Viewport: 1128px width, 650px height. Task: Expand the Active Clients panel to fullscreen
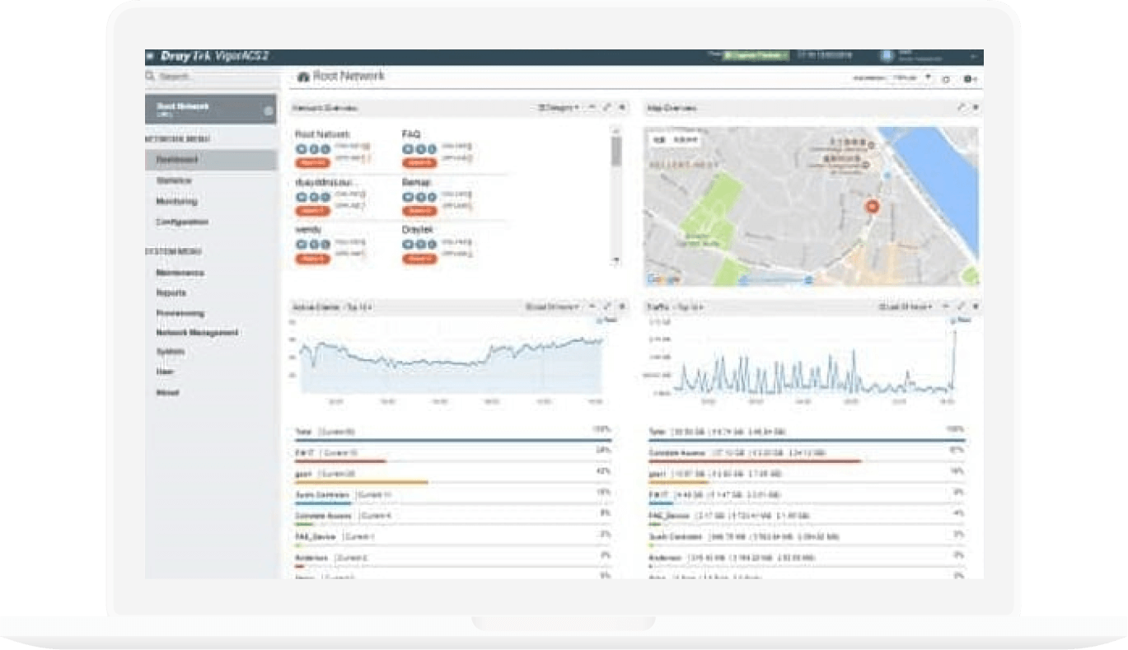607,306
